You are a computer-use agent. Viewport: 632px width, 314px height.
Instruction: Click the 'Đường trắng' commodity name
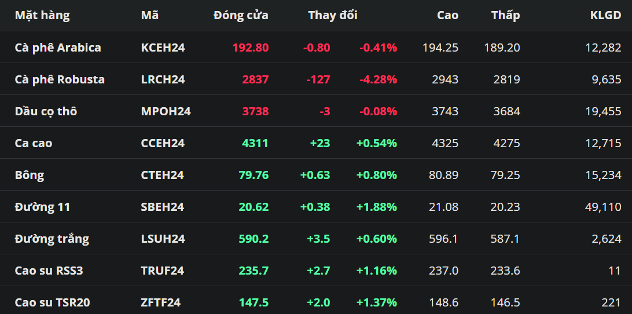[52, 239]
